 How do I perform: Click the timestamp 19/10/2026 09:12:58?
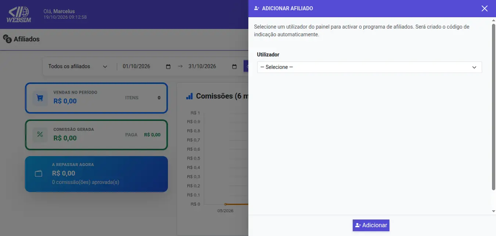point(65,17)
